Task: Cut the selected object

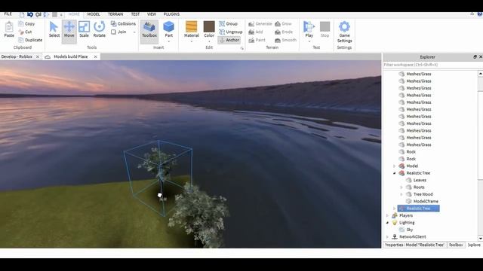Action: (25, 32)
